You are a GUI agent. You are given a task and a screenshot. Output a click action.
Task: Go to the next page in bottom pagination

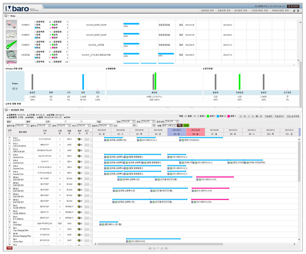click(162, 248)
